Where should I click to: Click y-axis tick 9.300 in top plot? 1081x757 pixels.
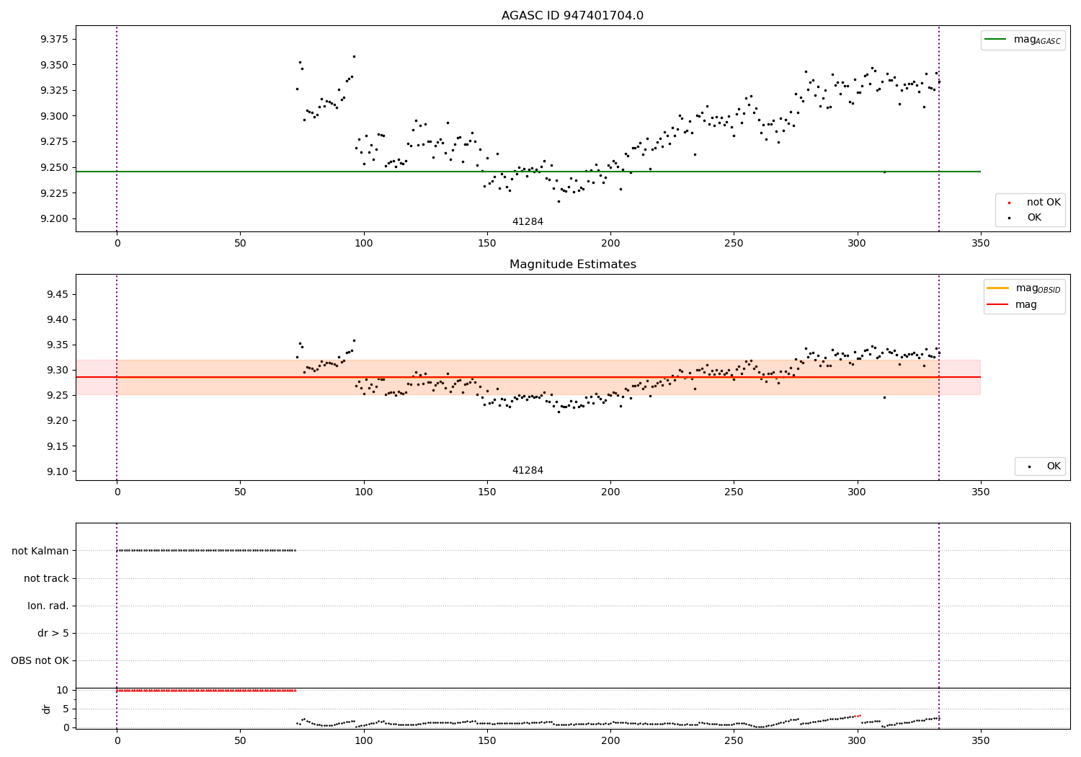[x=55, y=116]
